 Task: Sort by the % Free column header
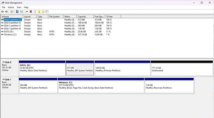pyautogui.click(x=113, y=17)
